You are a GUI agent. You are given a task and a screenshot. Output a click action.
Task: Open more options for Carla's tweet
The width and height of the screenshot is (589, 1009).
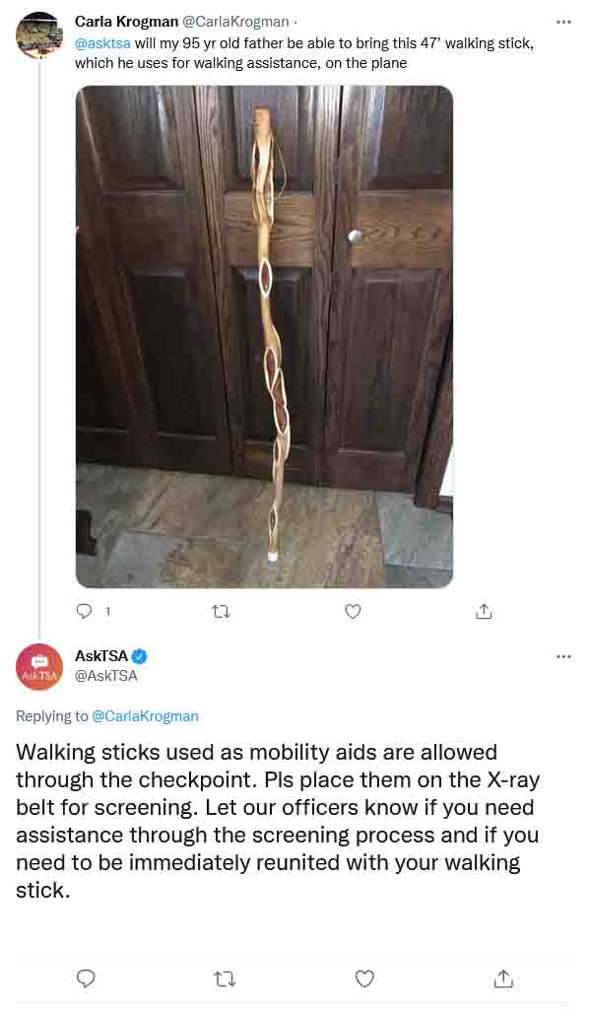(x=563, y=22)
